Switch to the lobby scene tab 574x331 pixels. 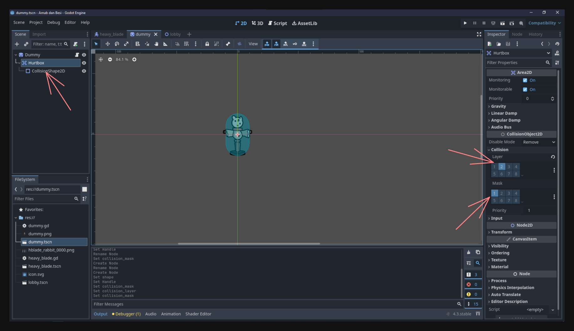pyautogui.click(x=173, y=34)
